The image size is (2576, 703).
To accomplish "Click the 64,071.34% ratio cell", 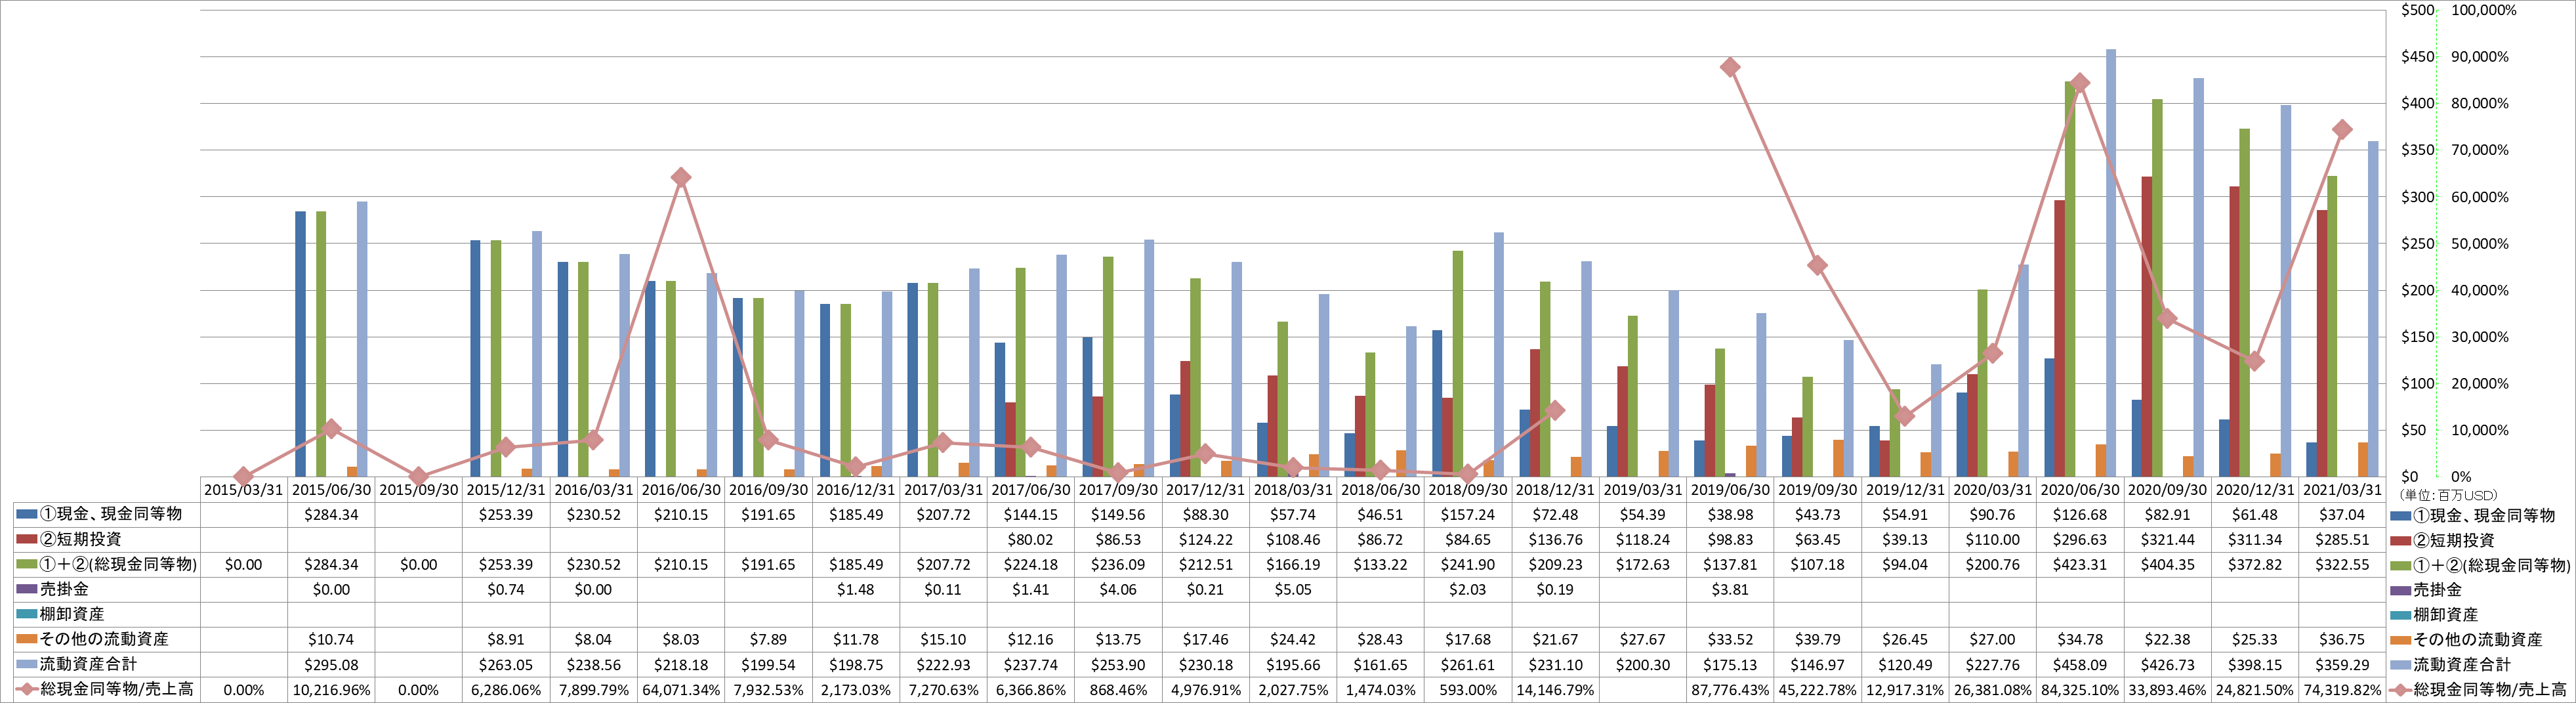I will [x=681, y=690].
